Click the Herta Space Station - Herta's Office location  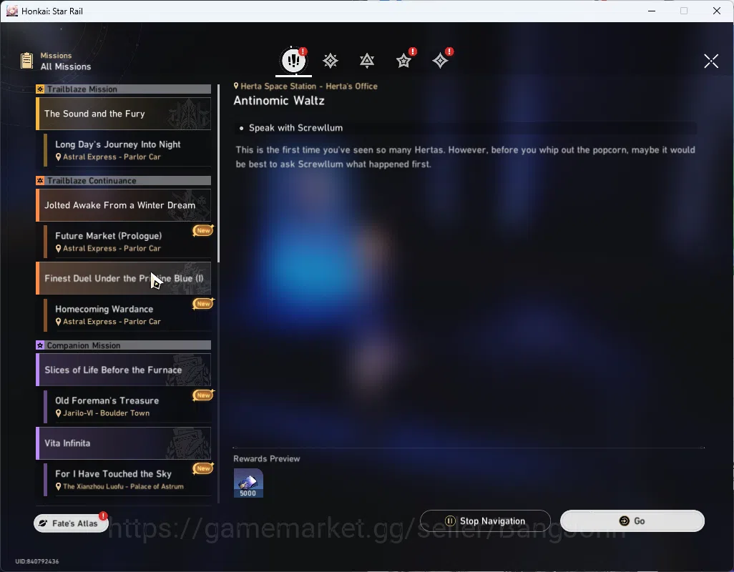309,86
